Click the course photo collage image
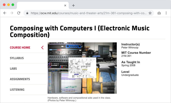The width and height of the screenshot is (171, 103). (x=82, y=68)
